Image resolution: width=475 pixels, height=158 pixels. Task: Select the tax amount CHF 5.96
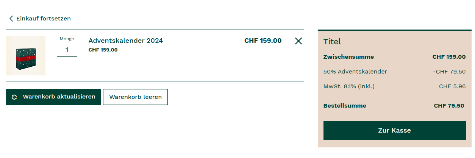452,86
